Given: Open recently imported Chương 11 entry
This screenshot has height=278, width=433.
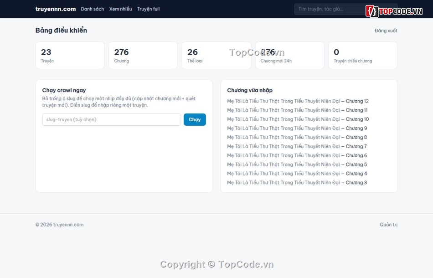Looking at the screenshot, I should point(297,110).
